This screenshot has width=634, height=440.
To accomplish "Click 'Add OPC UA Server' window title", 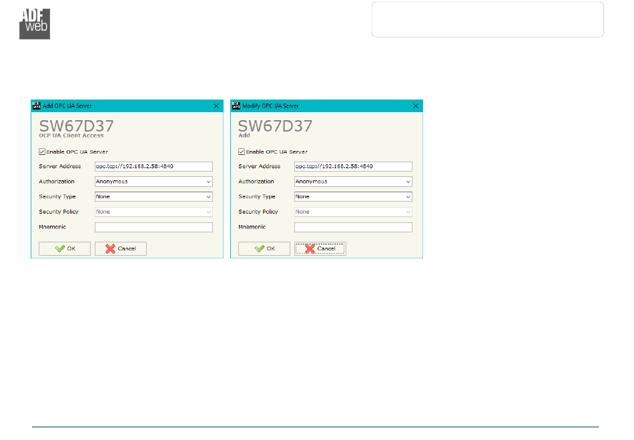I will (67, 106).
